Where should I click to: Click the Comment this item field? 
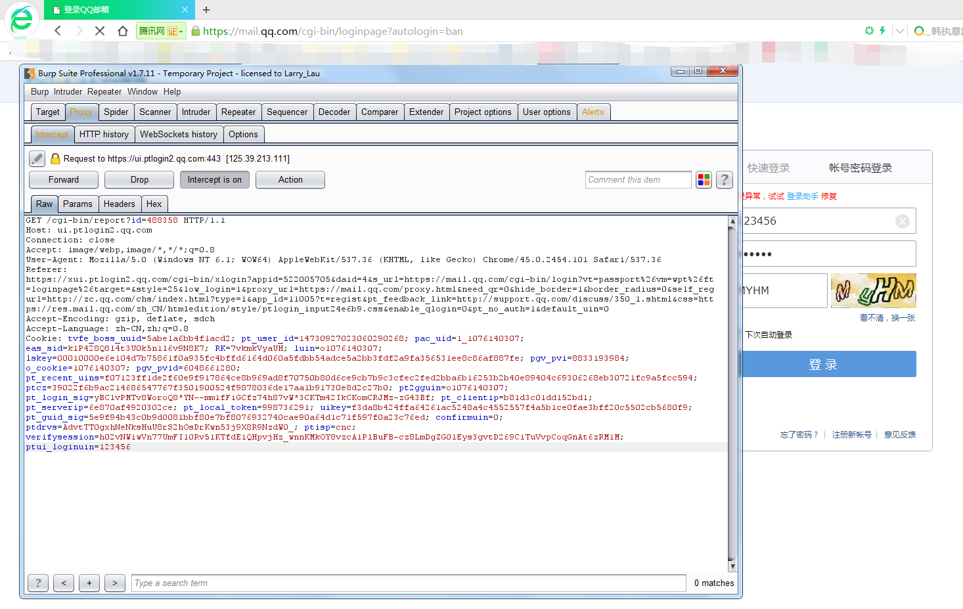click(x=638, y=179)
